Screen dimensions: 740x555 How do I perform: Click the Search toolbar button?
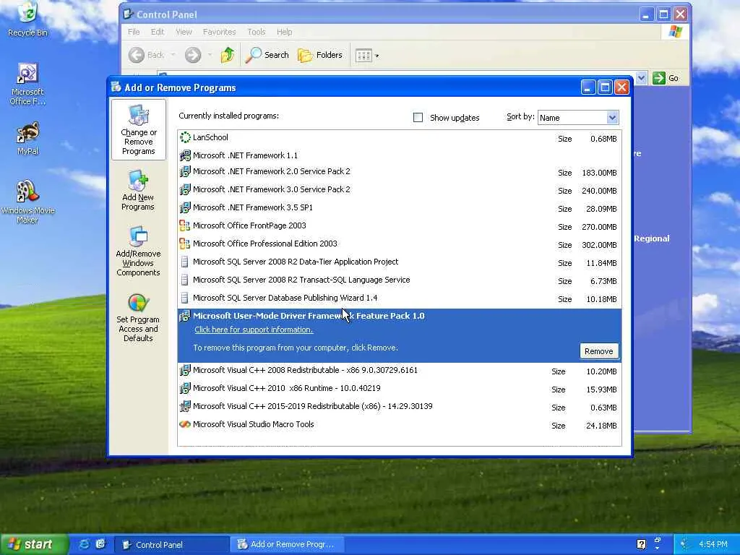pos(267,55)
